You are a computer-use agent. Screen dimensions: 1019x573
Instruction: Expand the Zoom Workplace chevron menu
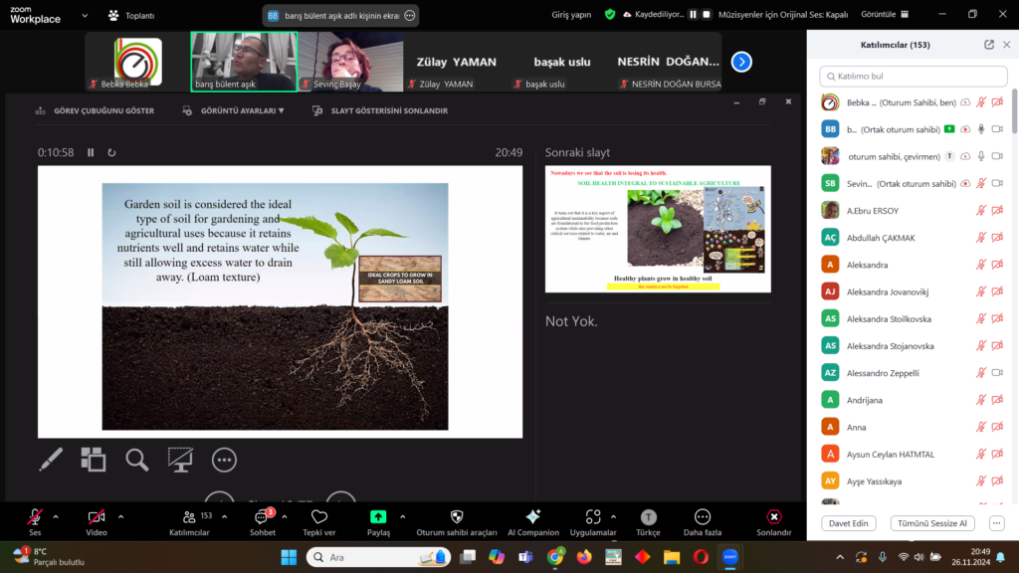[x=84, y=16]
